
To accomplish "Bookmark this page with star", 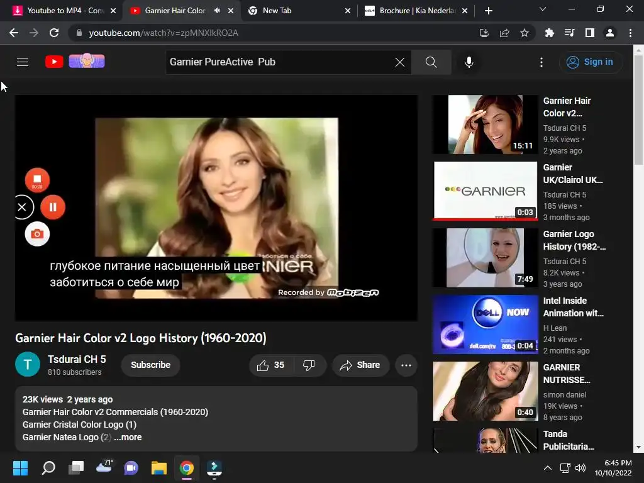I will click(x=525, y=33).
